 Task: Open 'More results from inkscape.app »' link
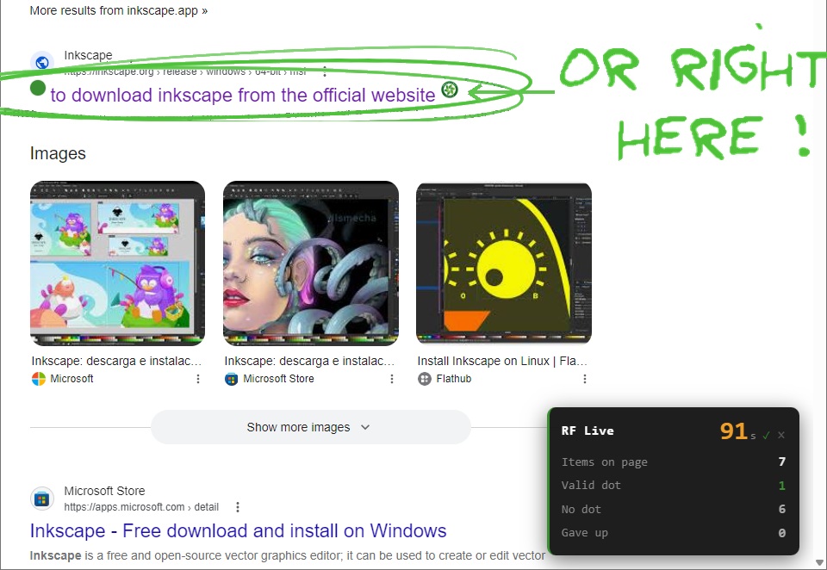[119, 10]
